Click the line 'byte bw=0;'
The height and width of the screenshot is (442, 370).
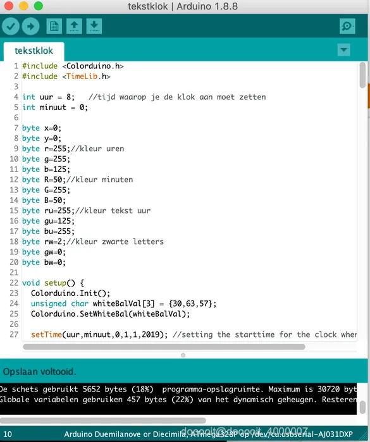(x=44, y=262)
